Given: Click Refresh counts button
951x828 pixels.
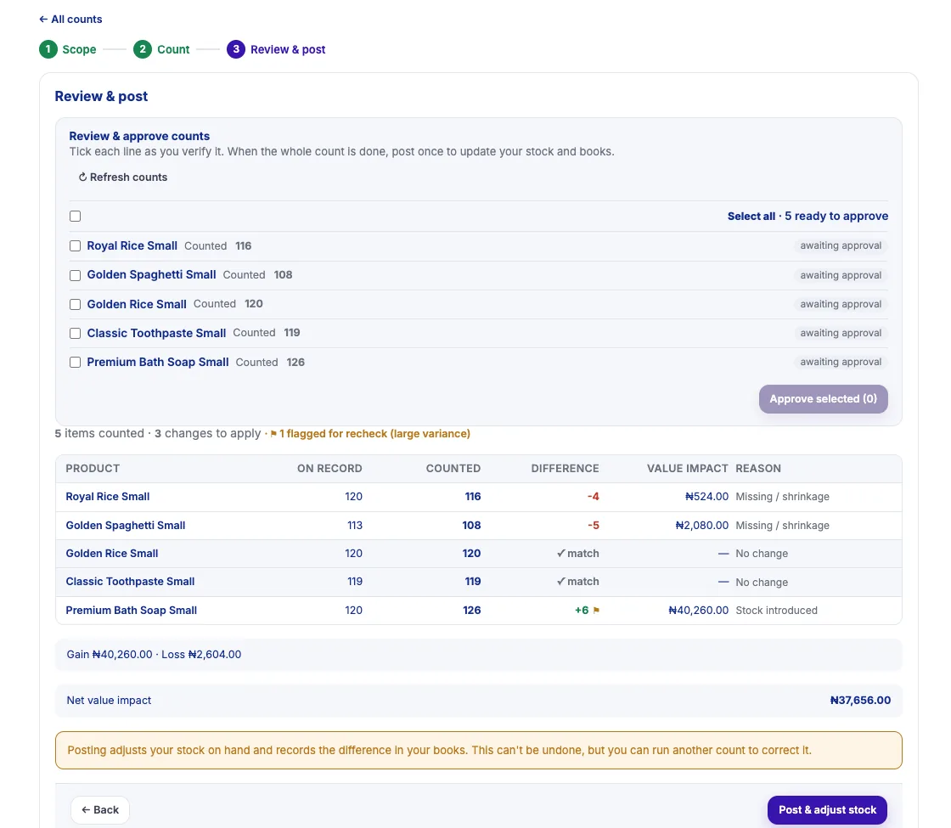Looking at the screenshot, I should 123,177.
